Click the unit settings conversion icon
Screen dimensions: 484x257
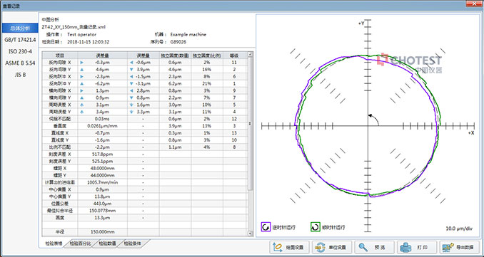pos(321,247)
